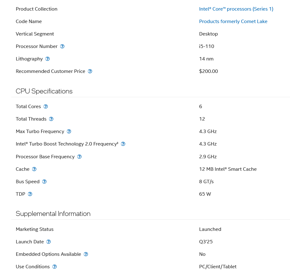Click the i5-110 processor number value

[x=207, y=46]
